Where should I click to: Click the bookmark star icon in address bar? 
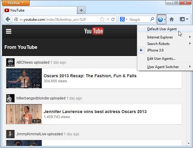(102, 20)
